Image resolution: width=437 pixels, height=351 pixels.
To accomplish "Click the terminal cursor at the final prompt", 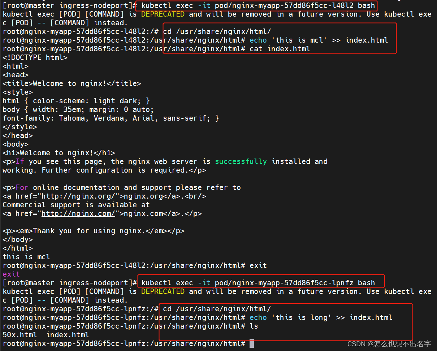I will pos(252,343).
